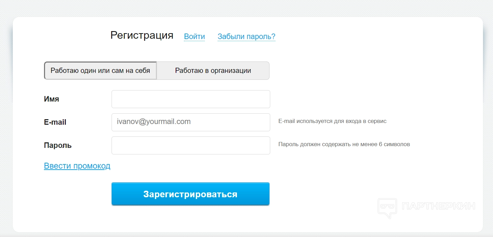Click empty white space right of 'Забыли пароль?'
Viewport: 493px width, 237px height.
364,37
